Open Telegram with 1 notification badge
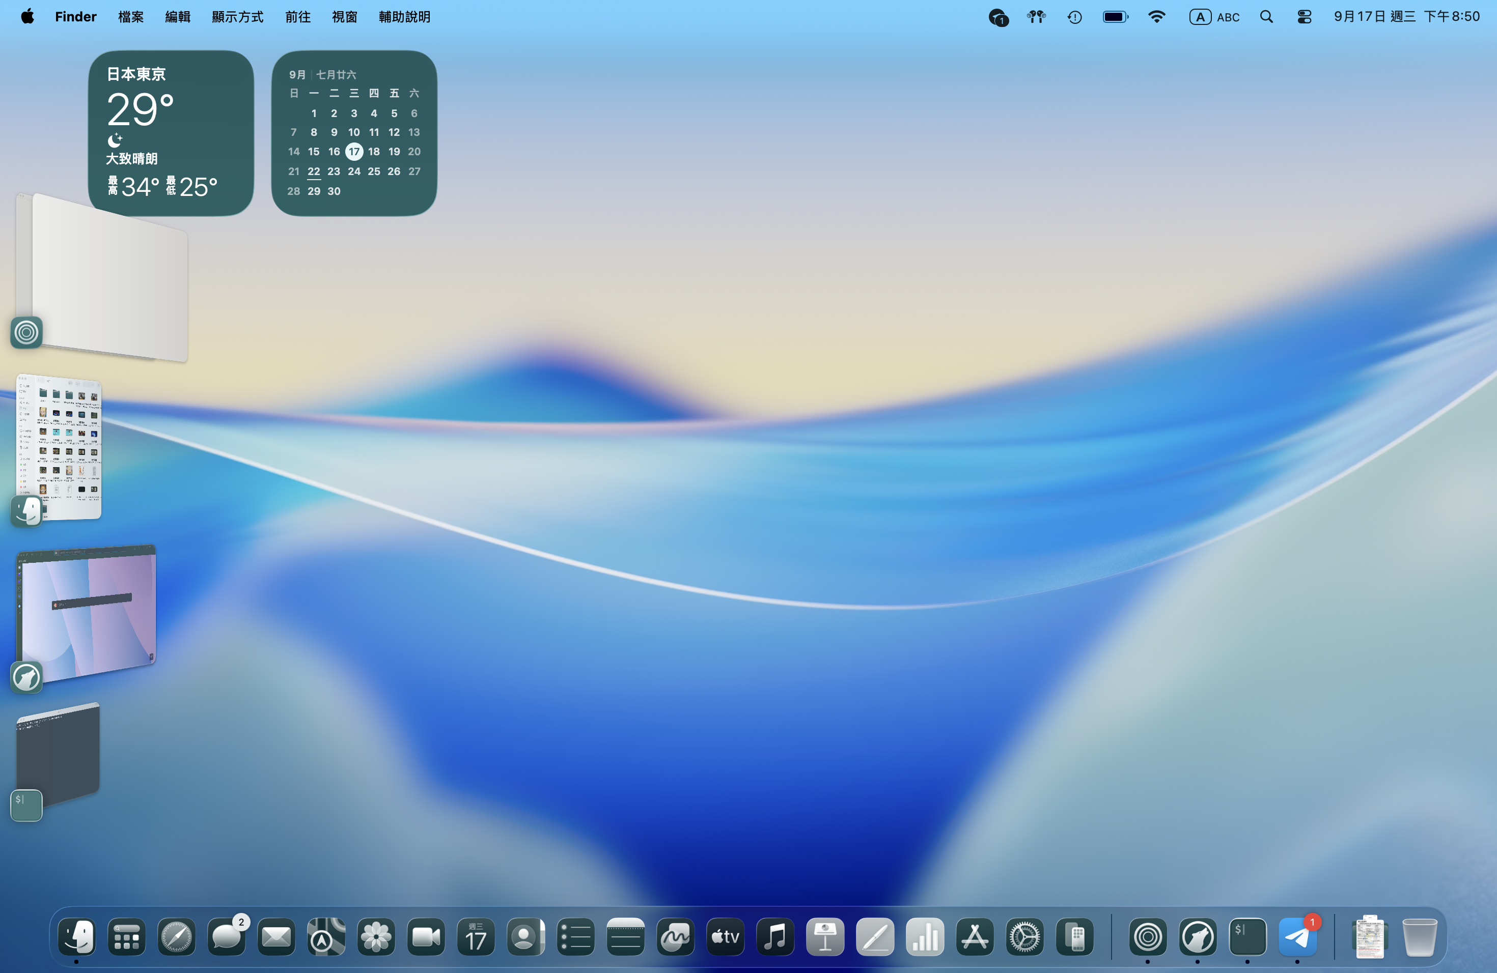Screen dimensions: 1497x973 coord(1297,937)
